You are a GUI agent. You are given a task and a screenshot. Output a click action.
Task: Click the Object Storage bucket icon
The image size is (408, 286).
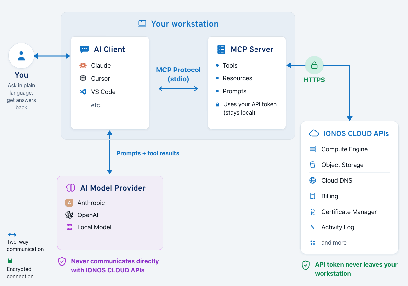coord(312,165)
